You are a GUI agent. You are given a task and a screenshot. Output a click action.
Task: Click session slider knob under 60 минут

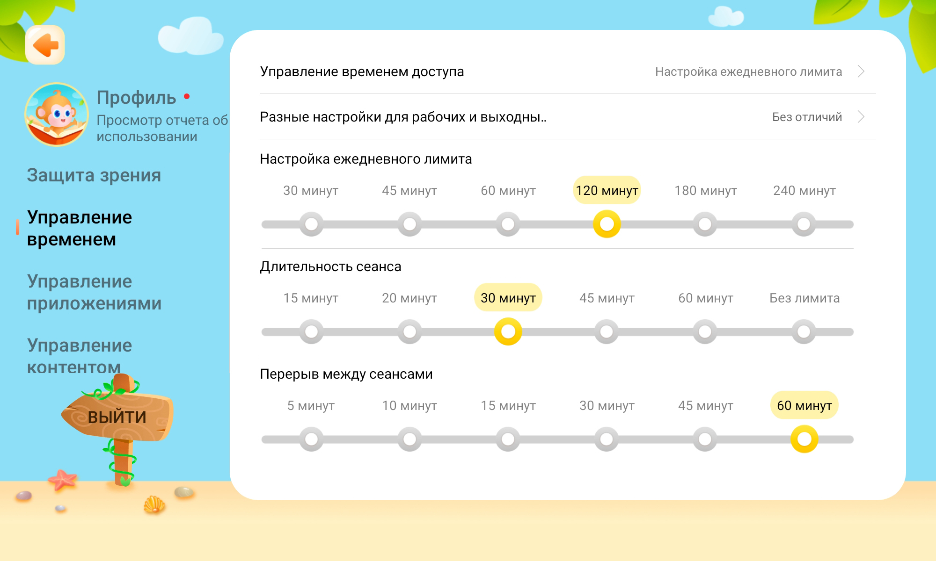(705, 332)
